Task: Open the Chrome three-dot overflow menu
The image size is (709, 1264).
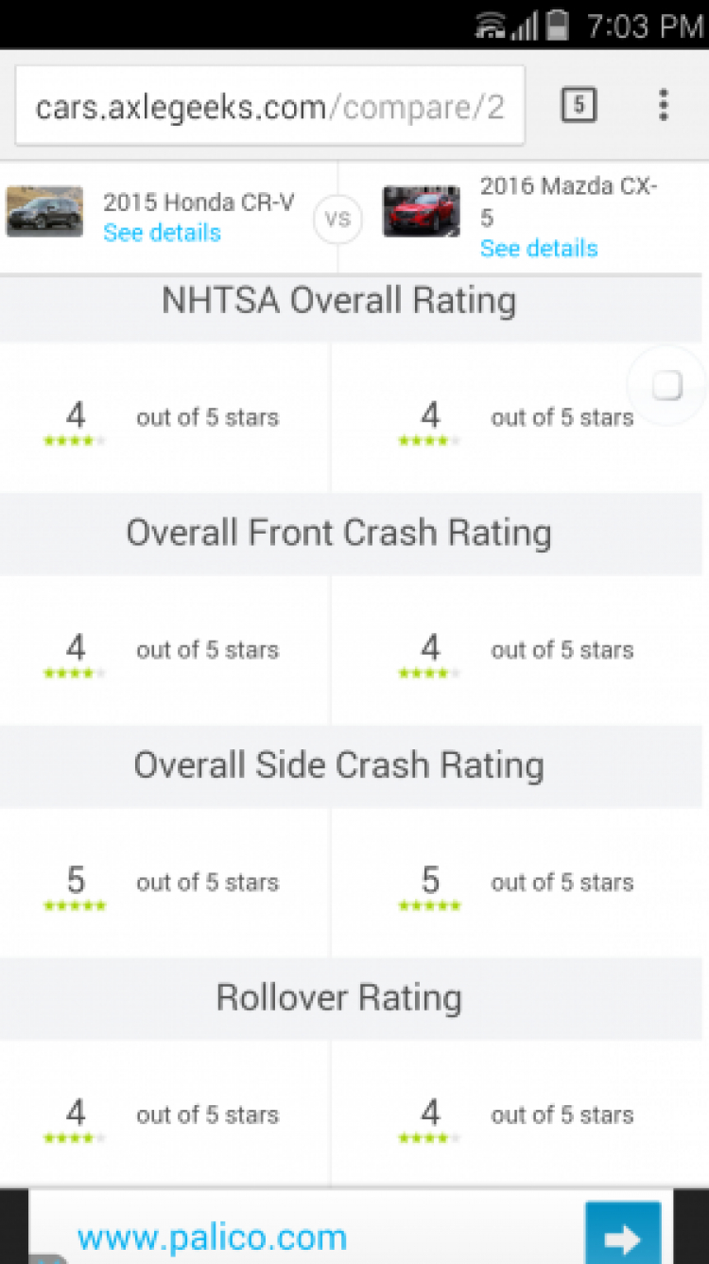Action: (x=664, y=105)
